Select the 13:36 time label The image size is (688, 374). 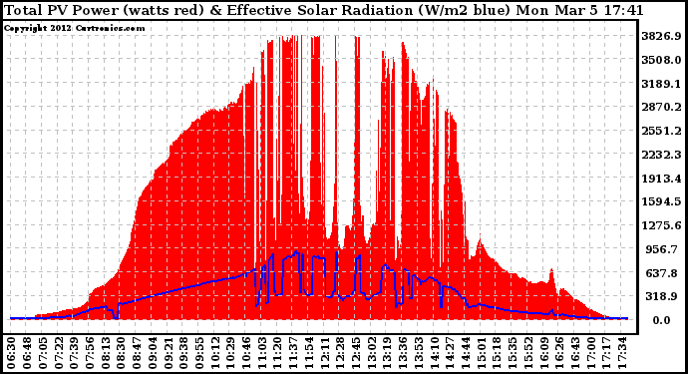pyautogui.click(x=403, y=353)
